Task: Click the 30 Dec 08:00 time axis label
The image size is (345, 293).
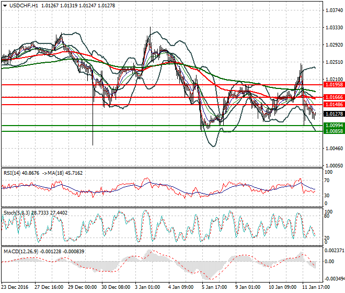Action: pyautogui.click(x=116, y=287)
